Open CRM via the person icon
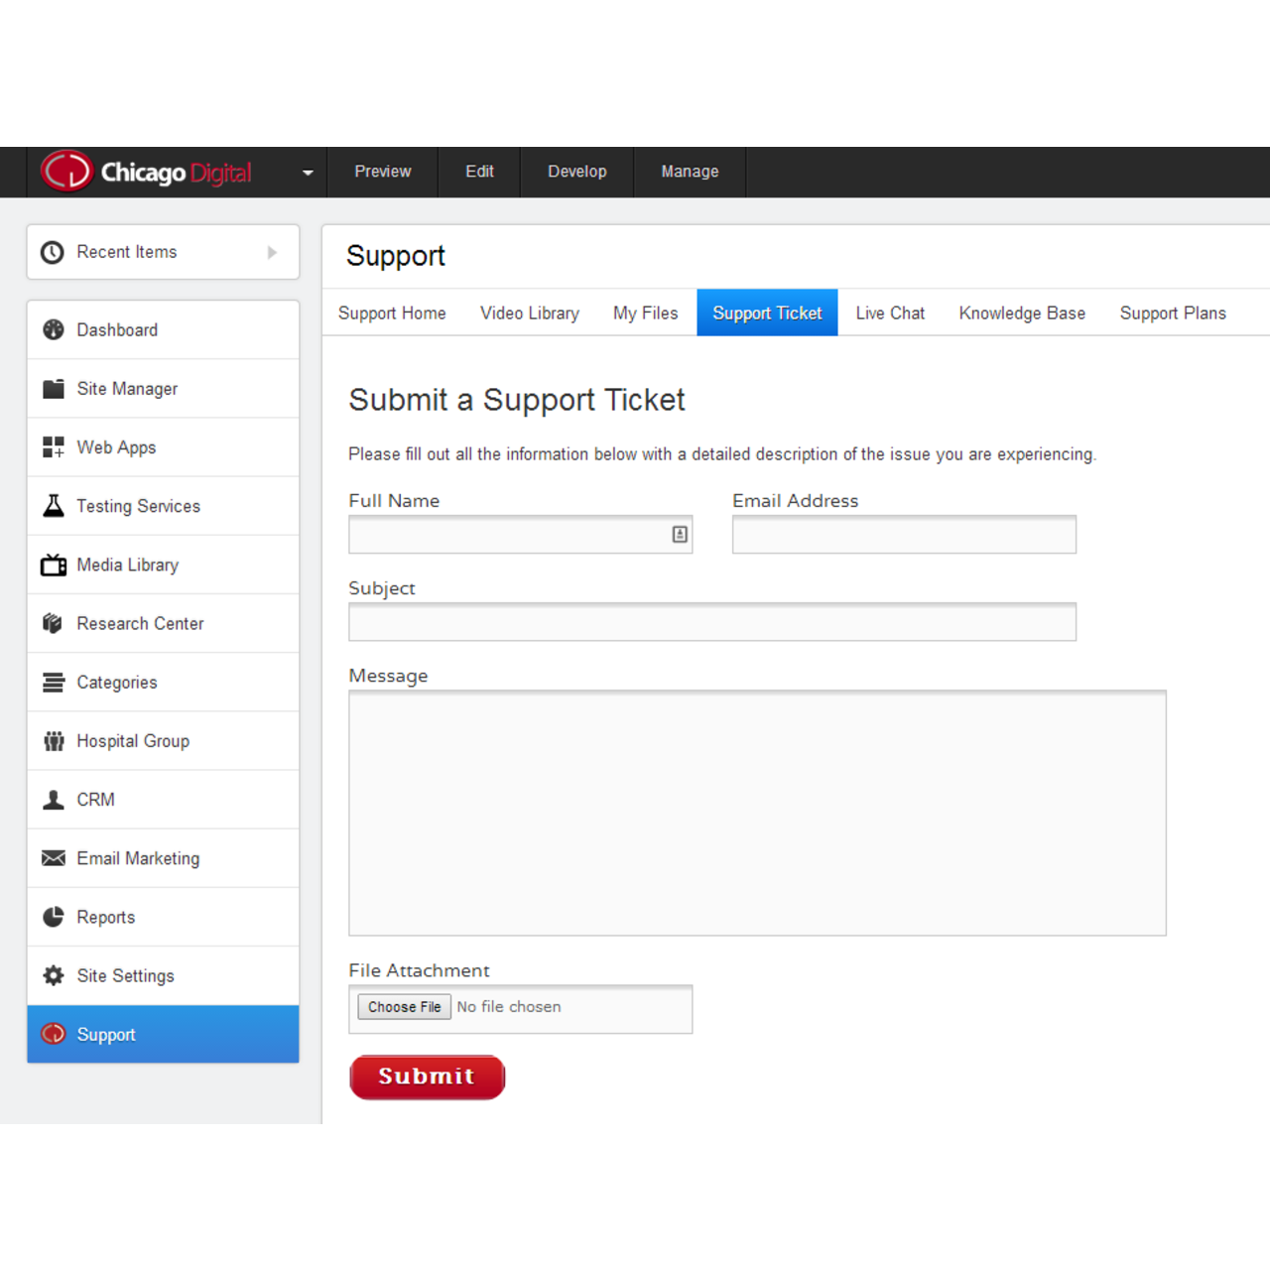 point(53,799)
